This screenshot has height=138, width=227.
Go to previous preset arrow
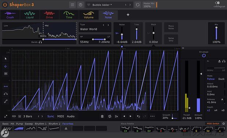click(126, 5)
